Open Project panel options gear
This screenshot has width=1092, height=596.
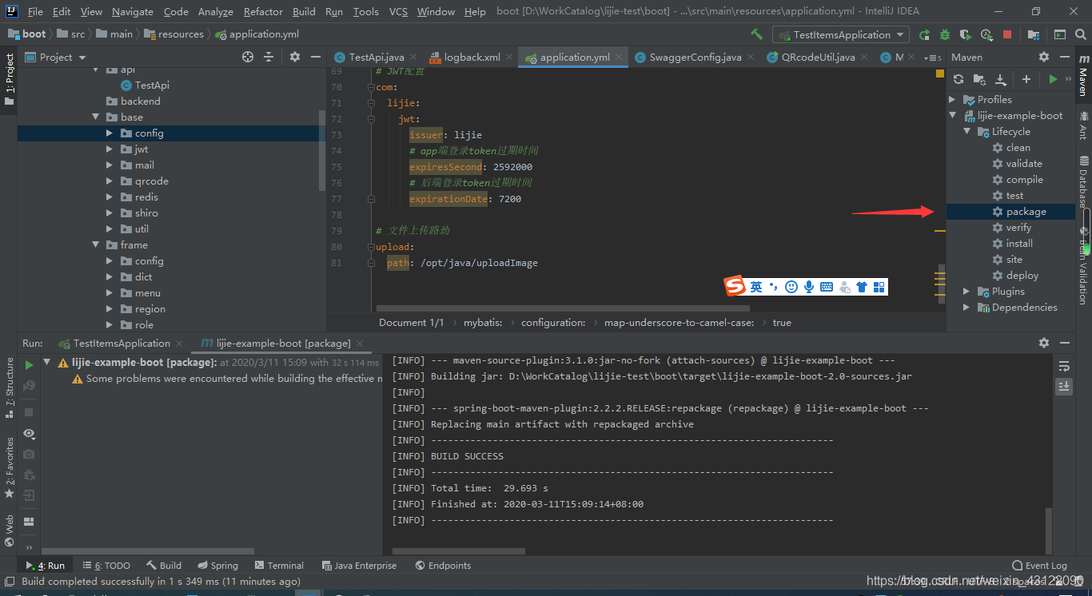[x=294, y=57]
